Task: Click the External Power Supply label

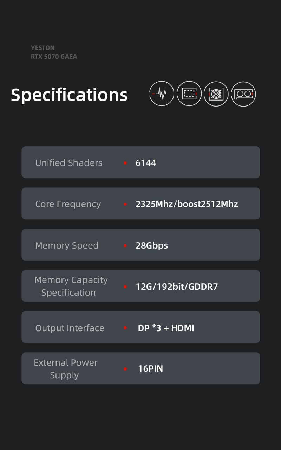Action: (66, 369)
